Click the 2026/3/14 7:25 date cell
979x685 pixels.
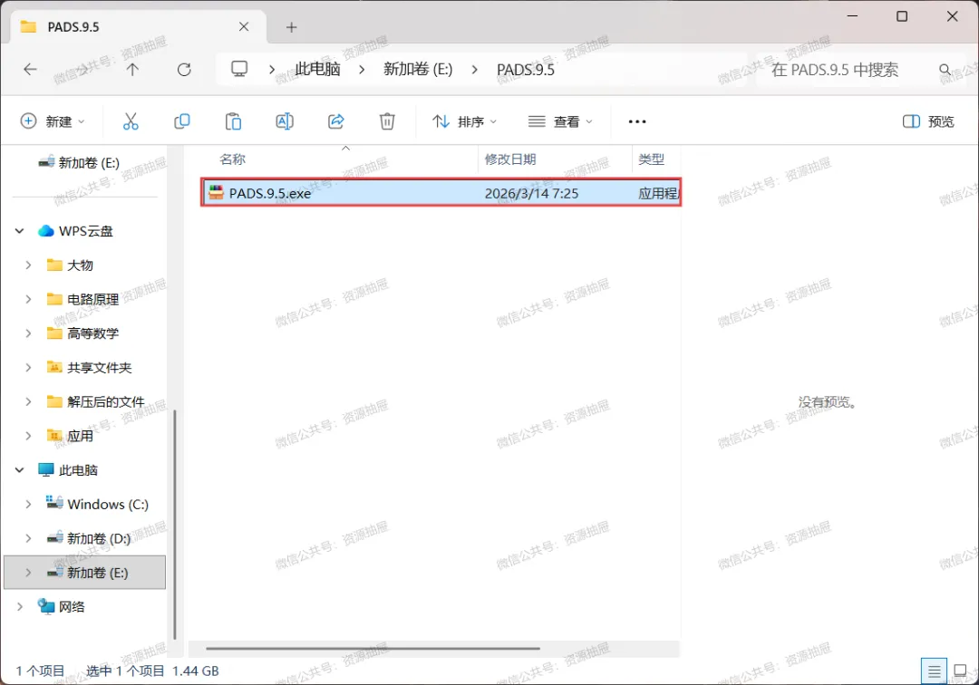tap(531, 193)
